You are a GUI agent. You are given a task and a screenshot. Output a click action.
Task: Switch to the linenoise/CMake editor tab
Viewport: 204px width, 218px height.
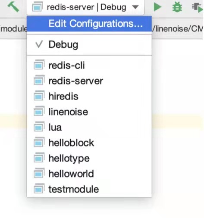pos(178,28)
